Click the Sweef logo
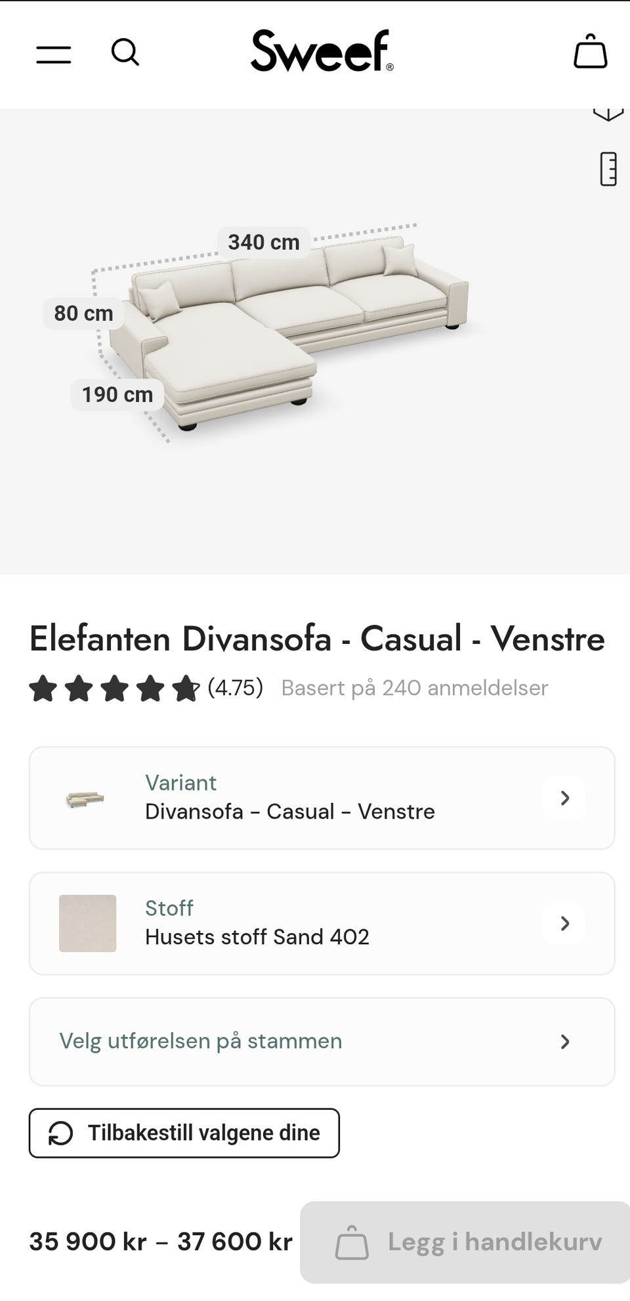Screen dimensions: 630x1301 322,51
